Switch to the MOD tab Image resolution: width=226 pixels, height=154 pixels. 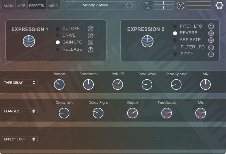point(53,6)
